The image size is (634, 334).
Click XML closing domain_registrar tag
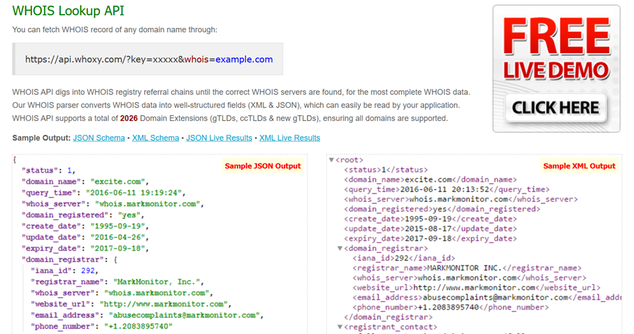coord(388,317)
